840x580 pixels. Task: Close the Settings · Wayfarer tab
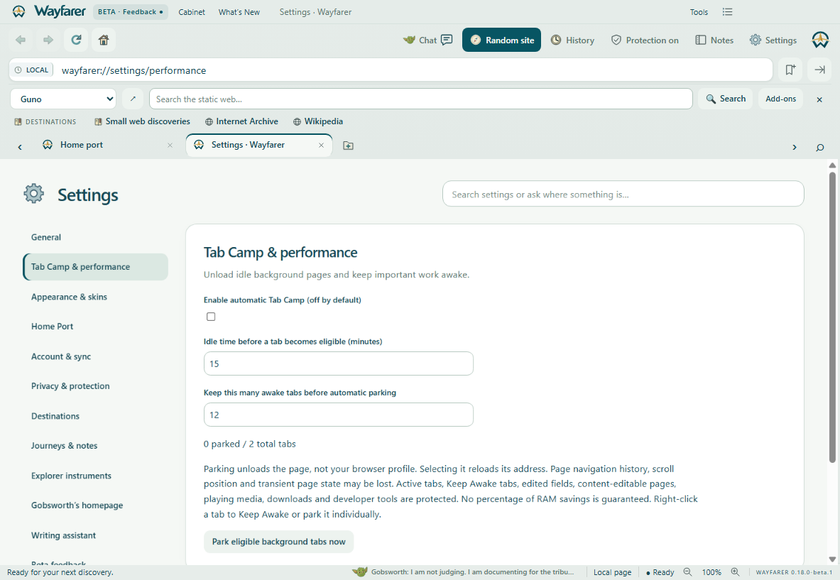click(x=321, y=145)
